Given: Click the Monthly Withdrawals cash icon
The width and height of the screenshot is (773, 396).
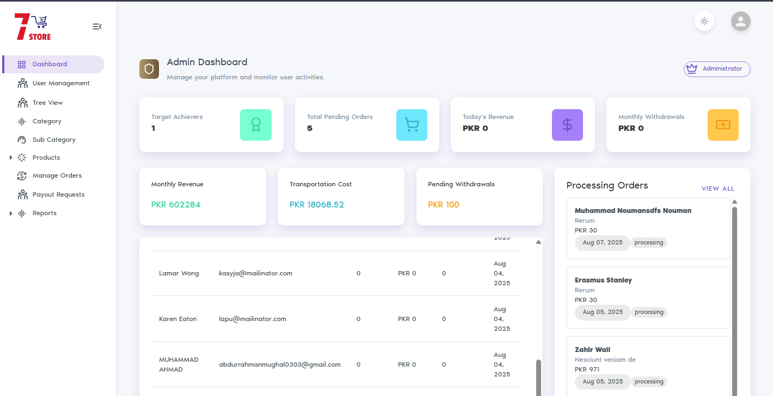Looking at the screenshot, I should 723,125.
